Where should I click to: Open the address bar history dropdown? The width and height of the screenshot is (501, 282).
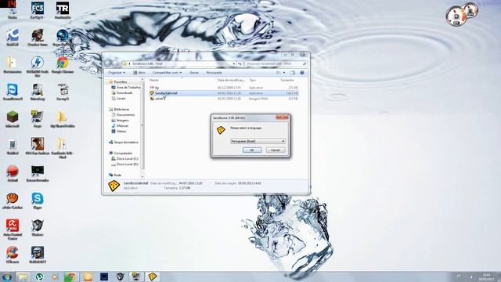tap(234, 63)
